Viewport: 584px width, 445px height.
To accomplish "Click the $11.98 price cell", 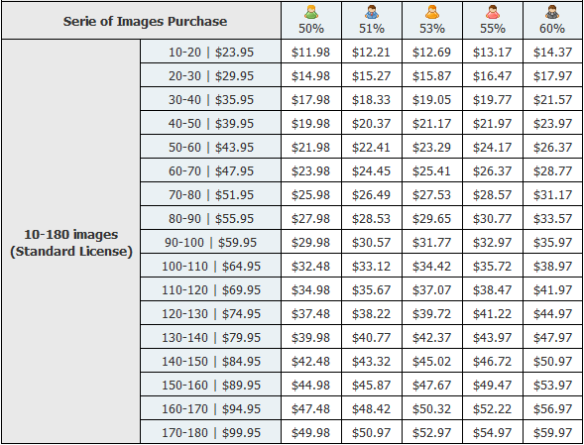I will [x=311, y=52].
